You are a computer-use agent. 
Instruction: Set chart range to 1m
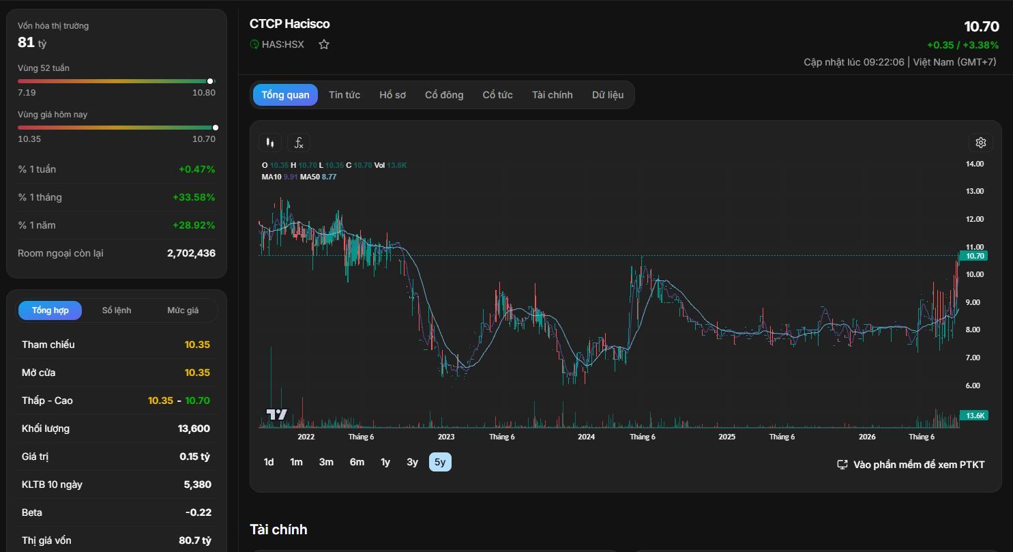(296, 462)
